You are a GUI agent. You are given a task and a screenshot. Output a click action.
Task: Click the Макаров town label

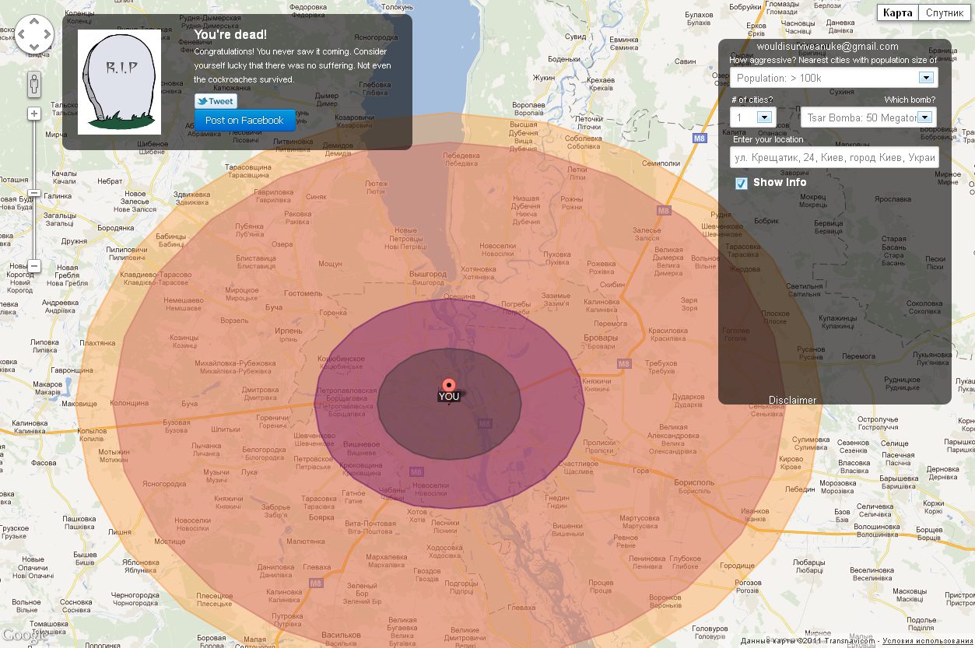(x=47, y=384)
